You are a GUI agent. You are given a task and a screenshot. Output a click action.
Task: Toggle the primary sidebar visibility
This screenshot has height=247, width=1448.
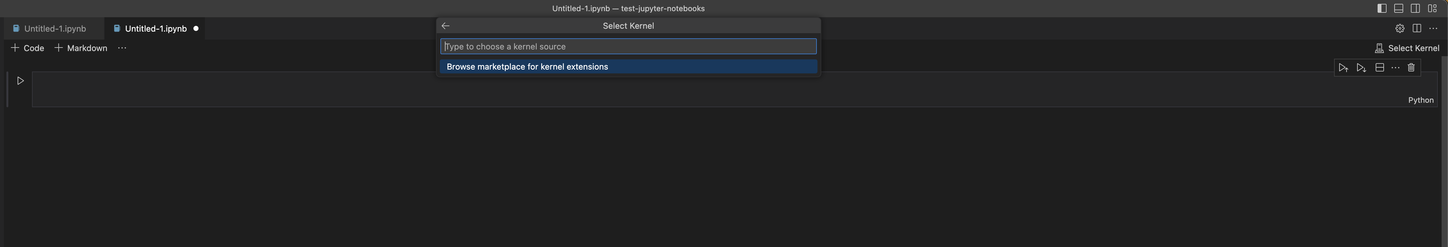coord(1382,8)
